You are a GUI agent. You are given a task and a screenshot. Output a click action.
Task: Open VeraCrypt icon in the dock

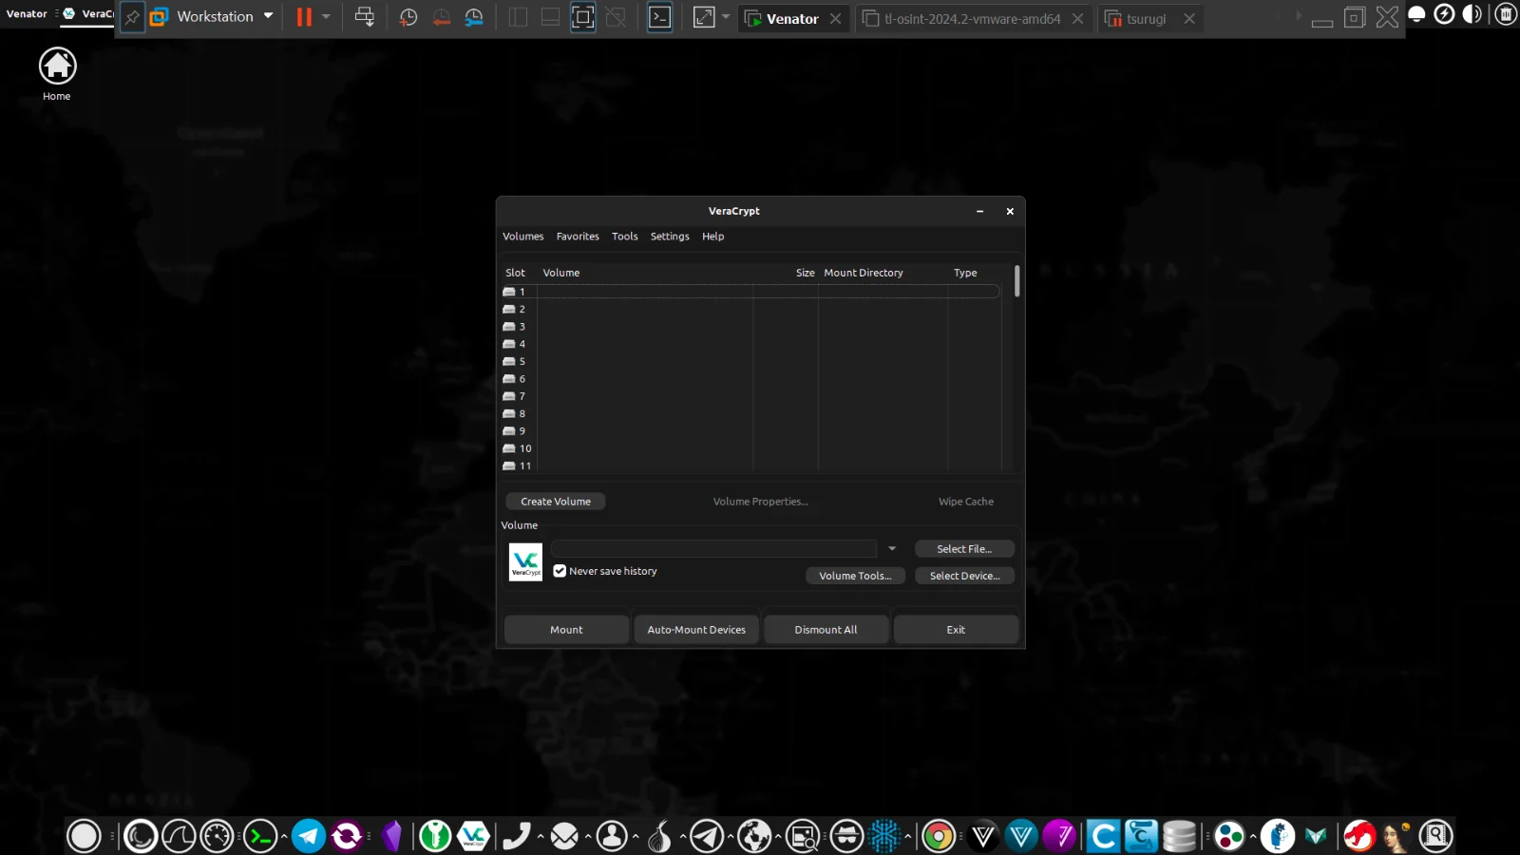(x=473, y=836)
